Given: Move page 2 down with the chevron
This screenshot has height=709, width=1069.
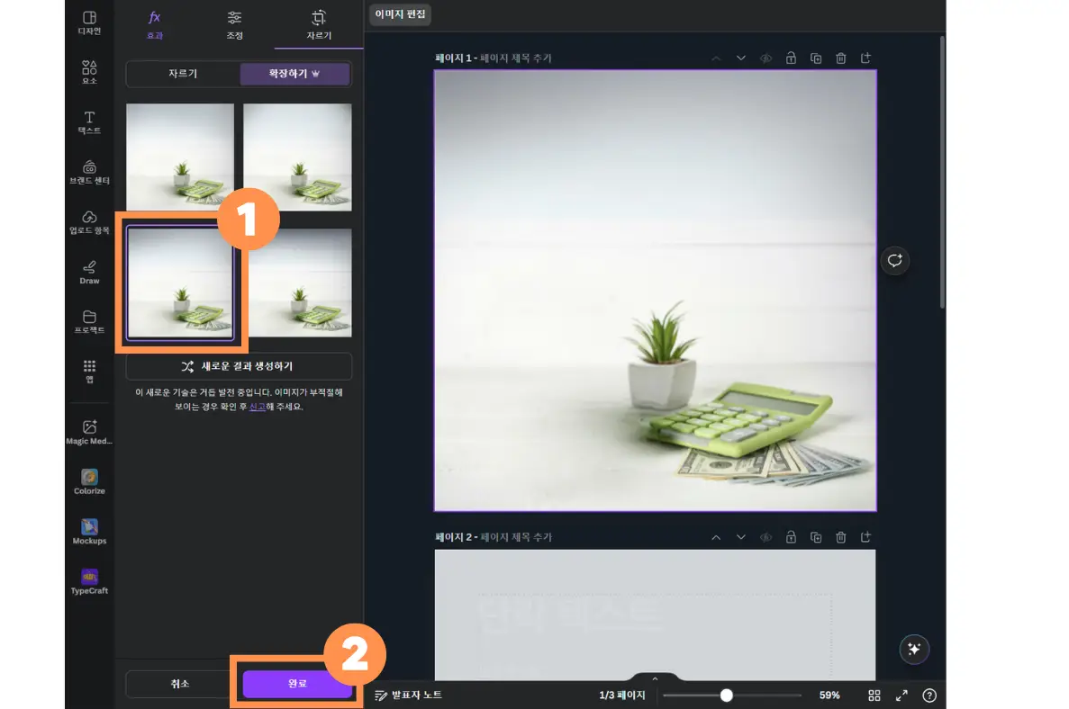Looking at the screenshot, I should pos(741,537).
